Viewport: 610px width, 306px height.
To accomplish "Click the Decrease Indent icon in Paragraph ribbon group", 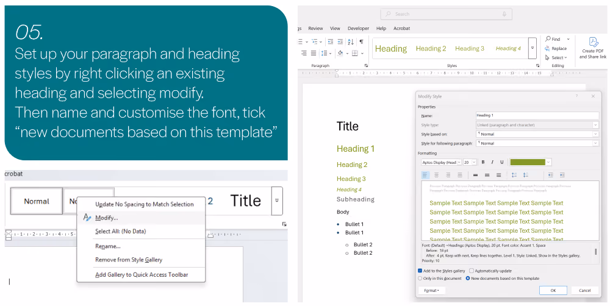I will (x=330, y=41).
